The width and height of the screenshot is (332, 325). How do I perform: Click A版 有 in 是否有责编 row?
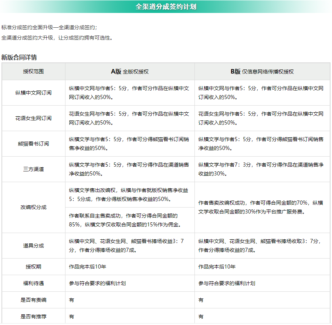[x=72, y=300]
